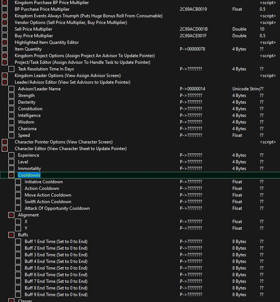The image size is (280, 302).
Task: Collapse the Cooldowns group toggle
Action: (x=11, y=175)
